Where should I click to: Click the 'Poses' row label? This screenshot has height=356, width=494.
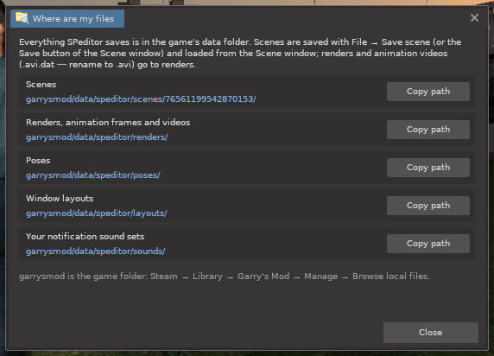pos(38,161)
